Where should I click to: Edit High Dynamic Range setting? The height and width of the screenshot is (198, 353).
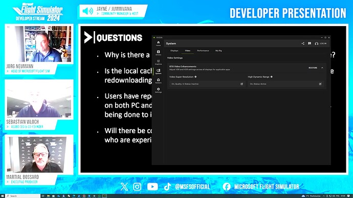click(x=320, y=84)
